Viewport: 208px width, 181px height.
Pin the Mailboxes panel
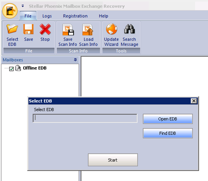click(x=75, y=60)
